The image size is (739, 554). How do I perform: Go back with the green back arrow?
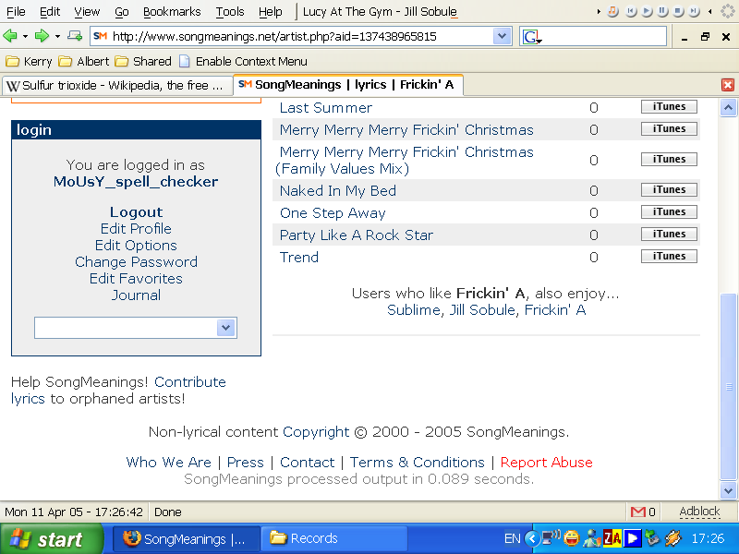[x=10, y=36]
